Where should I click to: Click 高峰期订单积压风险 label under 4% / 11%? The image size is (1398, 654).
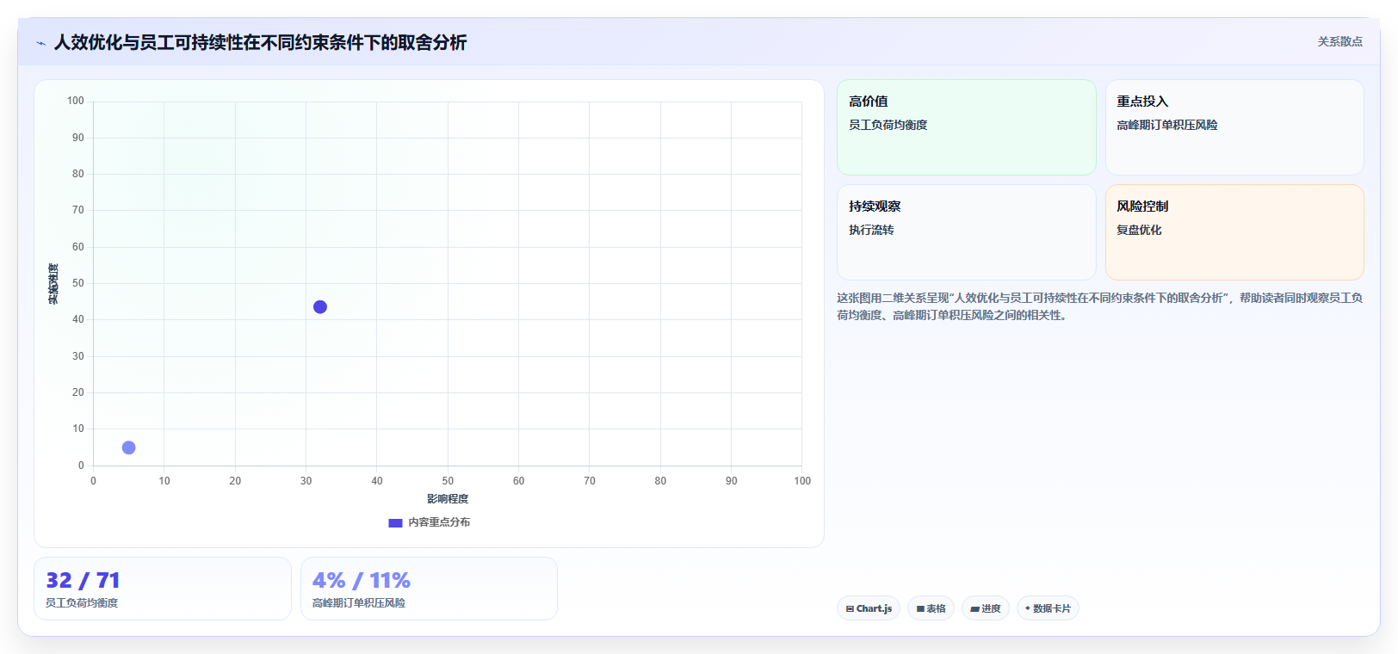(358, 603)
